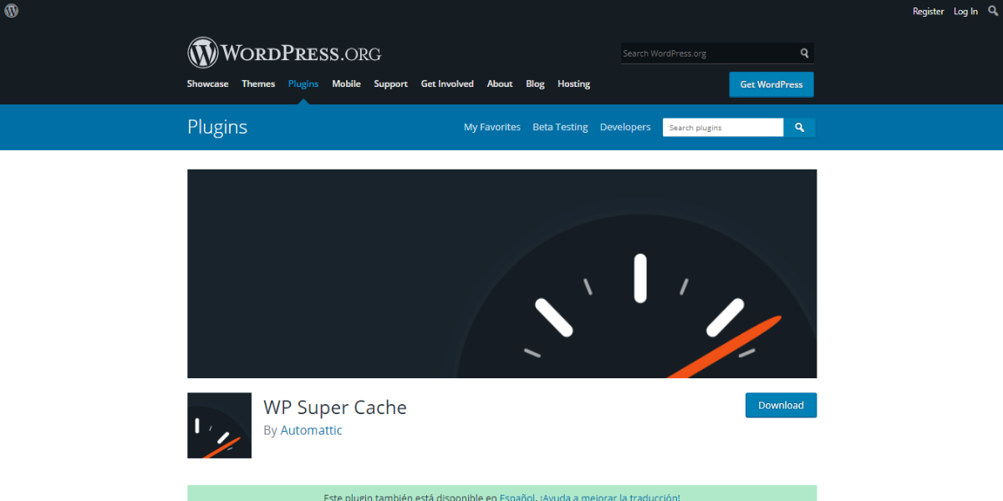The height and width of the screenshot is (501, 1003).
Task: Click the WordPress.org header logo
Action: click(x=284, y=53)
